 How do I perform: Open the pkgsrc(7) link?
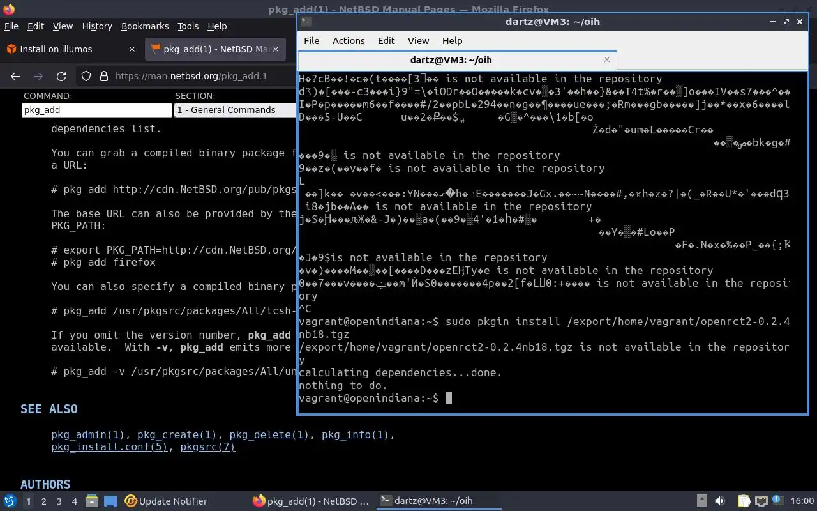(208, 447)
